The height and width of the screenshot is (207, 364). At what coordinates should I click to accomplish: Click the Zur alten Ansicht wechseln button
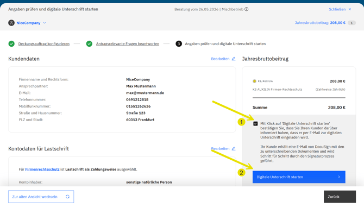pos(41,197)
